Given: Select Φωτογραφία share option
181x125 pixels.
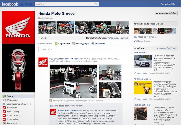Looking at the screenshot, I should [x=82, y=44].
